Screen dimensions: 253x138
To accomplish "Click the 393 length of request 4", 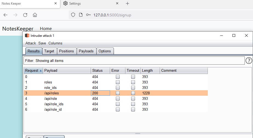I will click(x=145, y=98).
